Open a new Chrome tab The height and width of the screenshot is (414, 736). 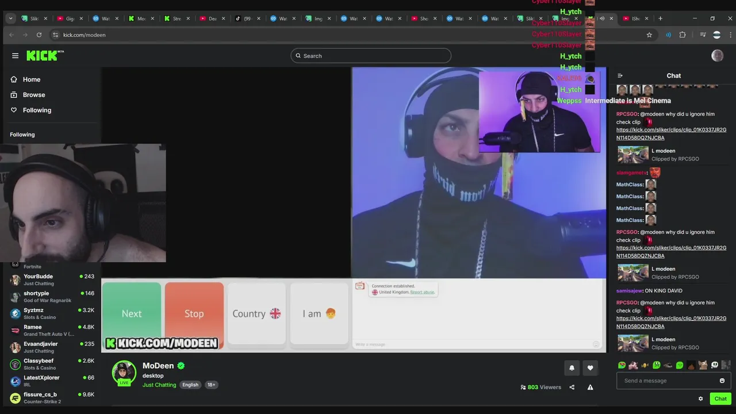tap(660, 18)
